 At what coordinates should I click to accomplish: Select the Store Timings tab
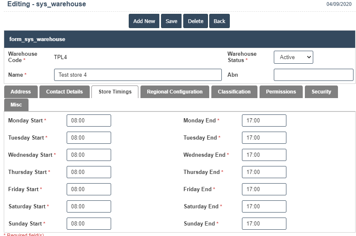[115, 92]
